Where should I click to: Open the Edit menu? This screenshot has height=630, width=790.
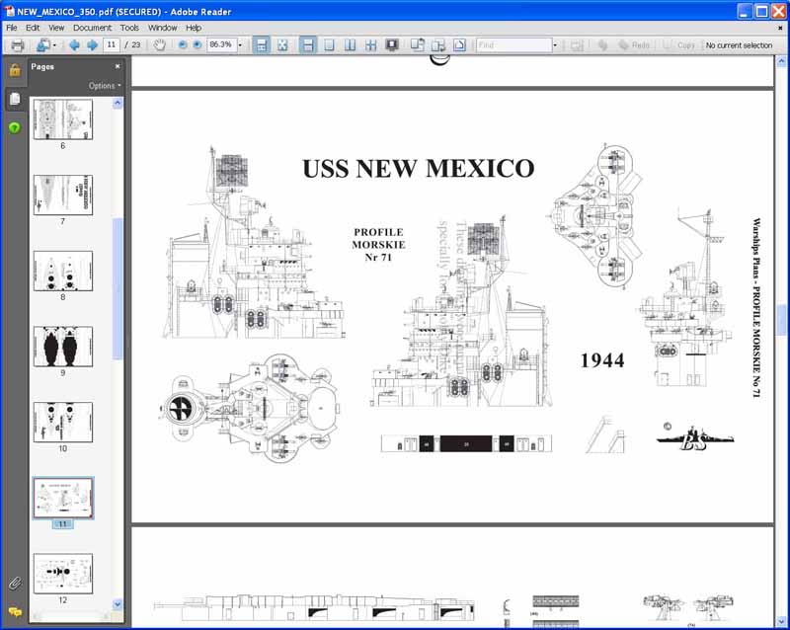[33, 28]
